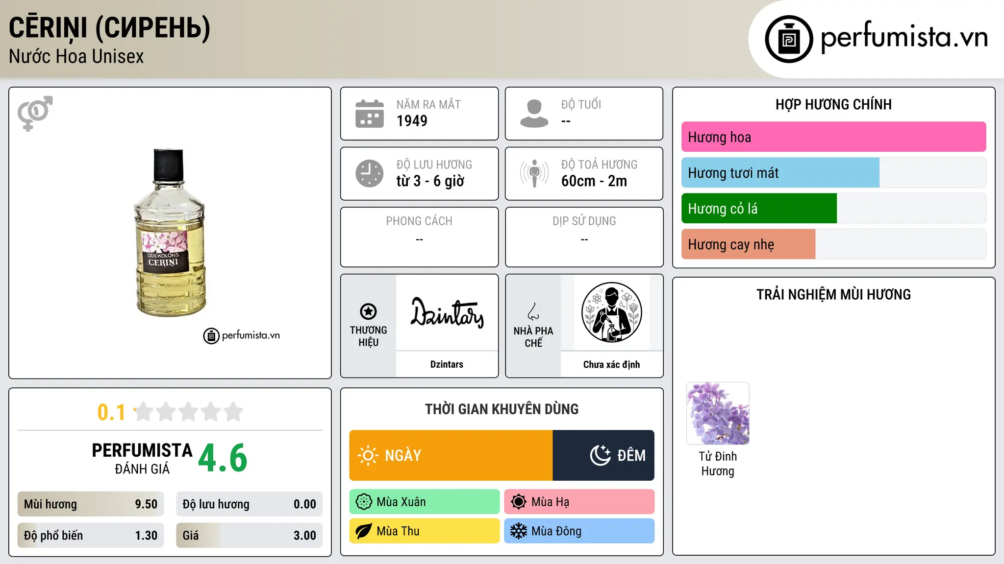The width and height of the screenshot is (1004, 564).
Task: Click the perfumista.vn site name in header
Action: pos(904,37)
